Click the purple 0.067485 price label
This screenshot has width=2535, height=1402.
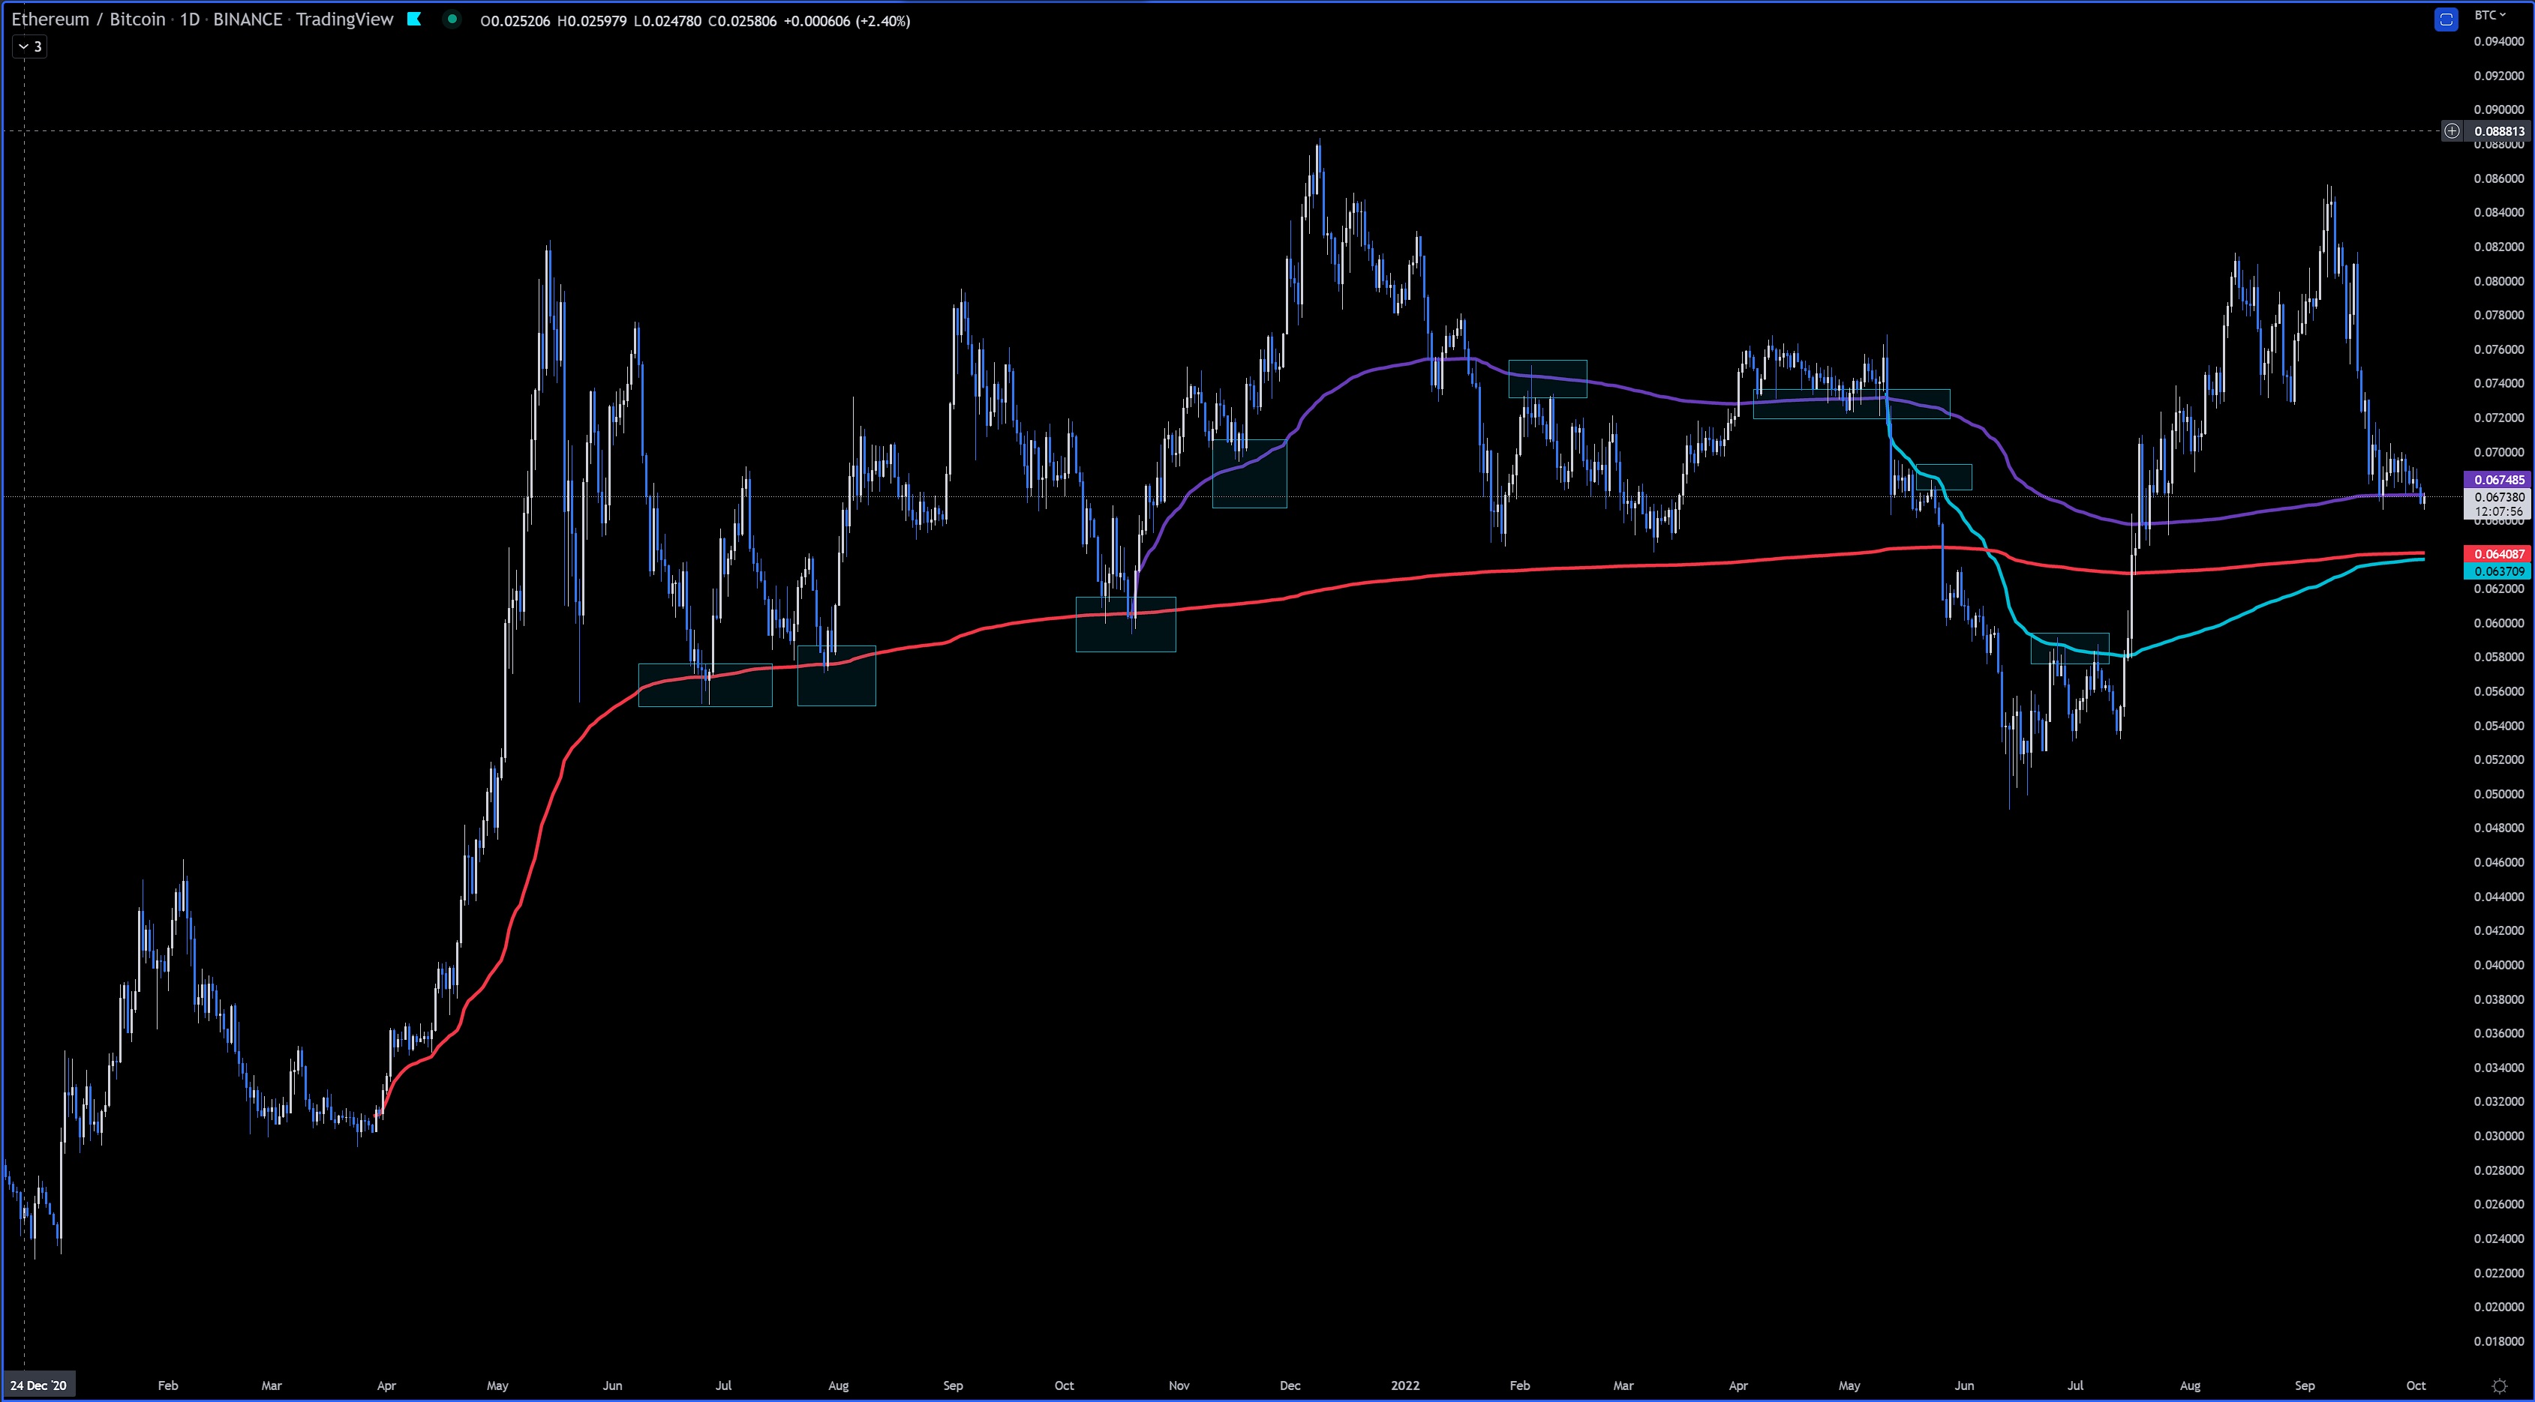point(2498,480)
